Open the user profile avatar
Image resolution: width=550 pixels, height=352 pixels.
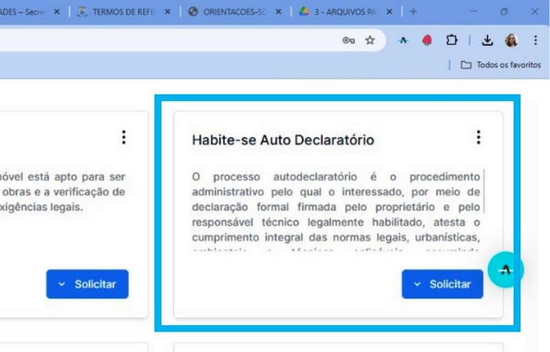(511, 41)
